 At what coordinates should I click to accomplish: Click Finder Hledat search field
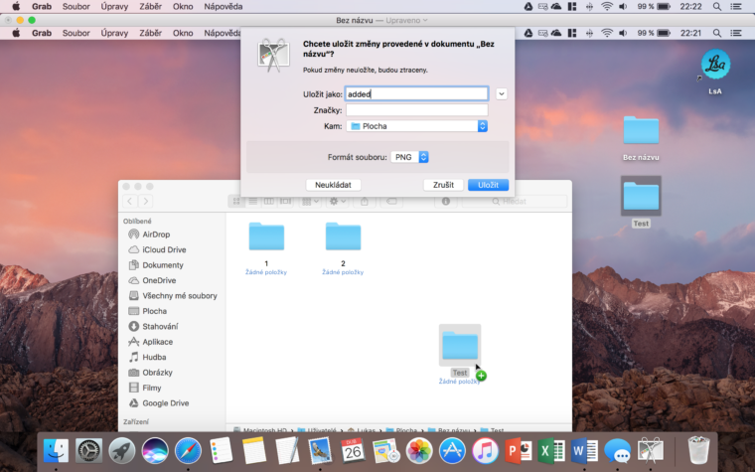tap(515, 202)
